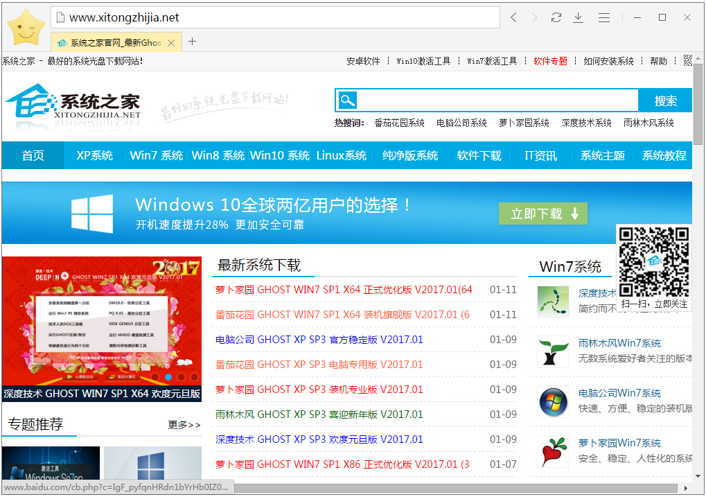Refresh the current page
Screen dimensions: 706x497
pos(556,17)
